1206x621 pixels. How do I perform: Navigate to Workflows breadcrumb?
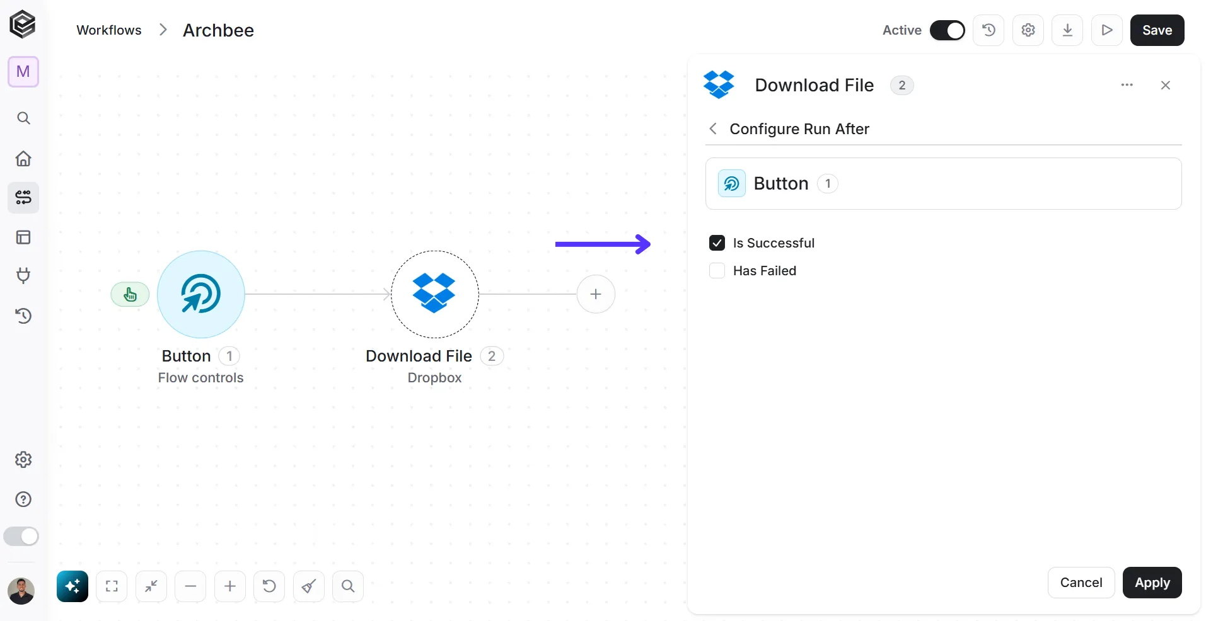(109, 30)
